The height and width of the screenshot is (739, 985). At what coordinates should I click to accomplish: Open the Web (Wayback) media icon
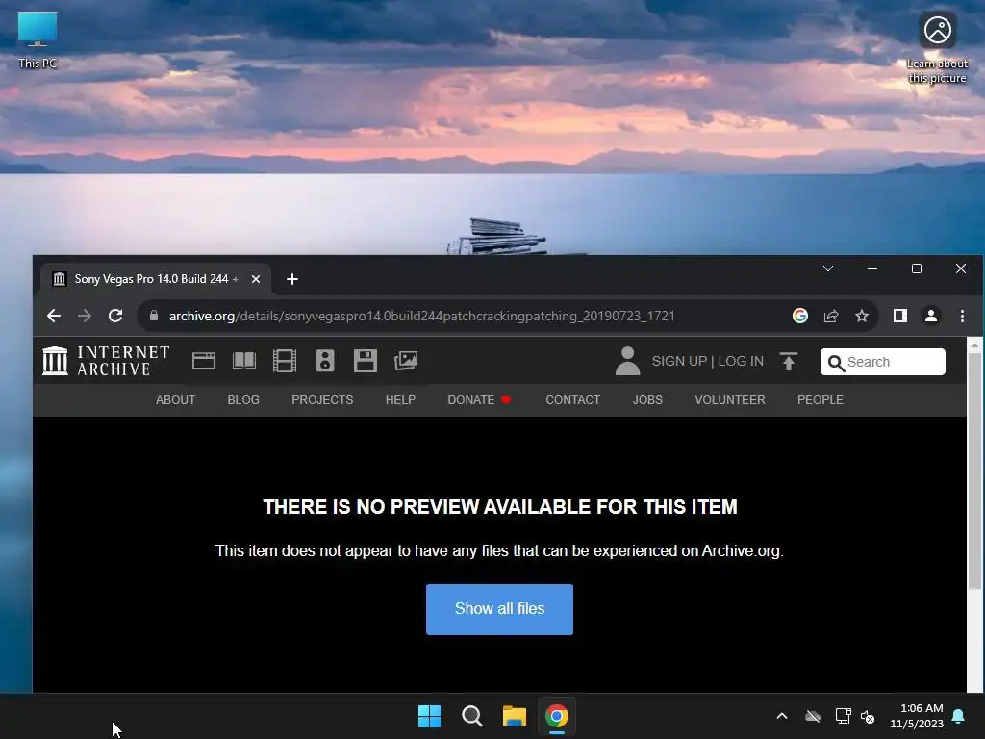[x=204, y=361]
